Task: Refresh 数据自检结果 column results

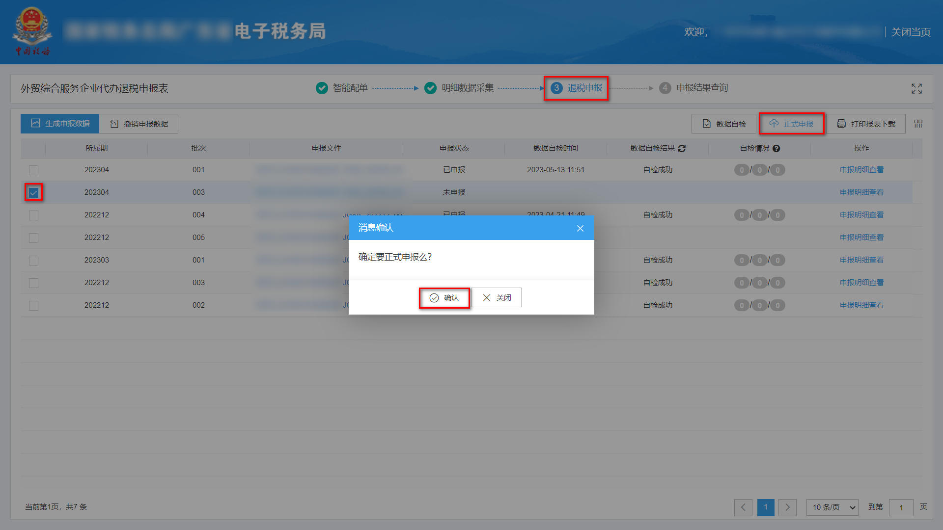Action: pos(682,148)
